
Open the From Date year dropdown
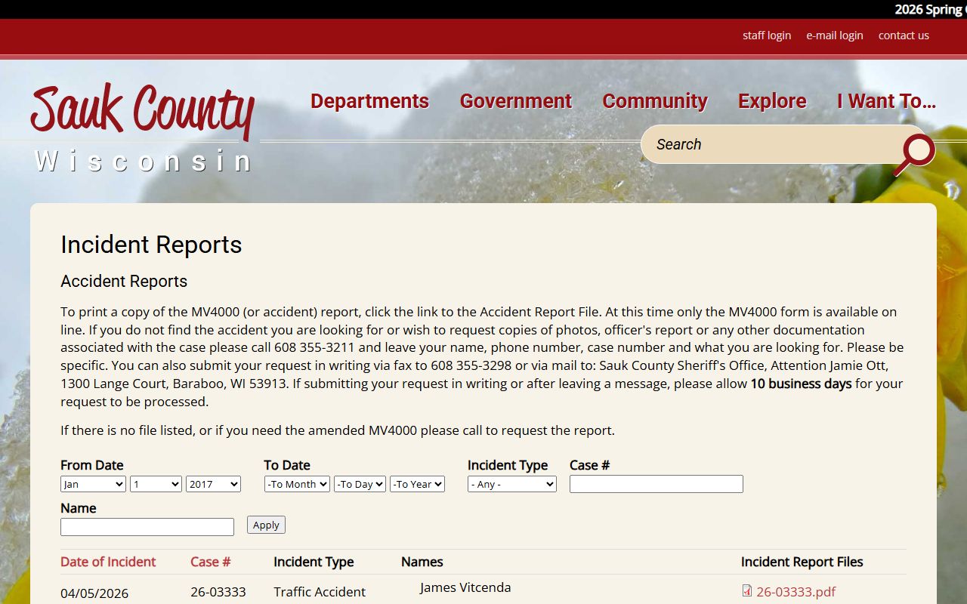click(213, 484)
